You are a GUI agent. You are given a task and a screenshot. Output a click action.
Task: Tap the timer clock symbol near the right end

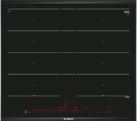108,112
